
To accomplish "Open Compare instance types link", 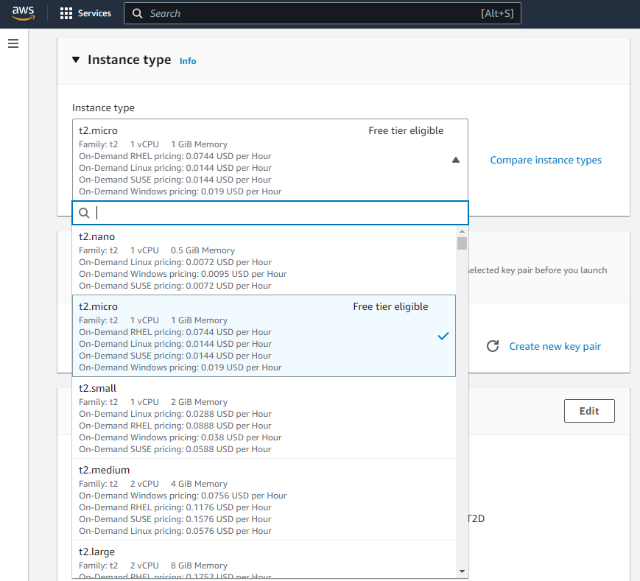I will (x=546, y=160).
